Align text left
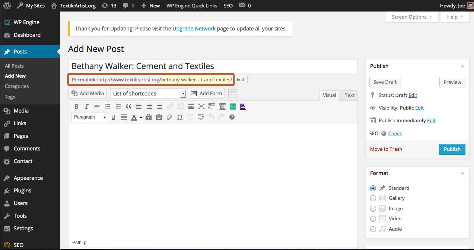Screen dimensions: 474x250 click(x=139, y=107)
